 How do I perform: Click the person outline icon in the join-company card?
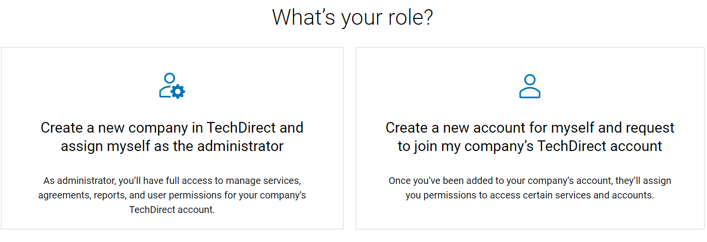coord(529,86)
